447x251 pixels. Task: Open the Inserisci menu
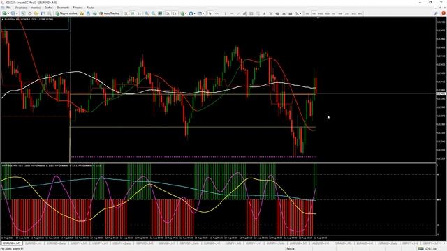[36, 8]
